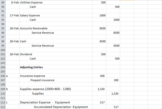Select row header 104
Screen dimensions: 162x109
(x=3, y=67)
